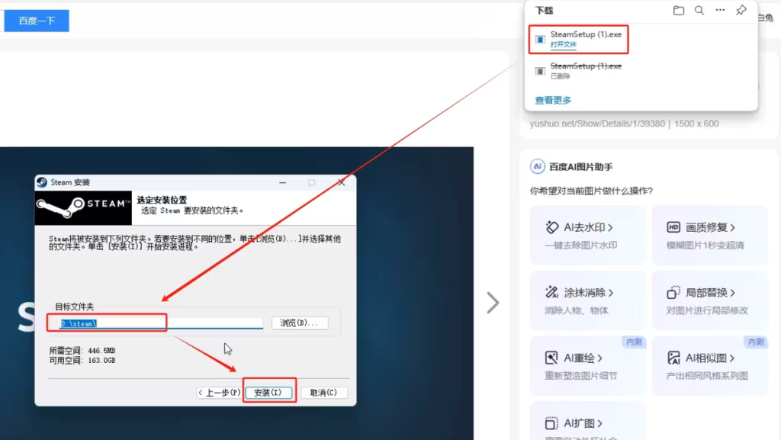
Task: Click the AI相似图 icon
Action: point(673,358)
